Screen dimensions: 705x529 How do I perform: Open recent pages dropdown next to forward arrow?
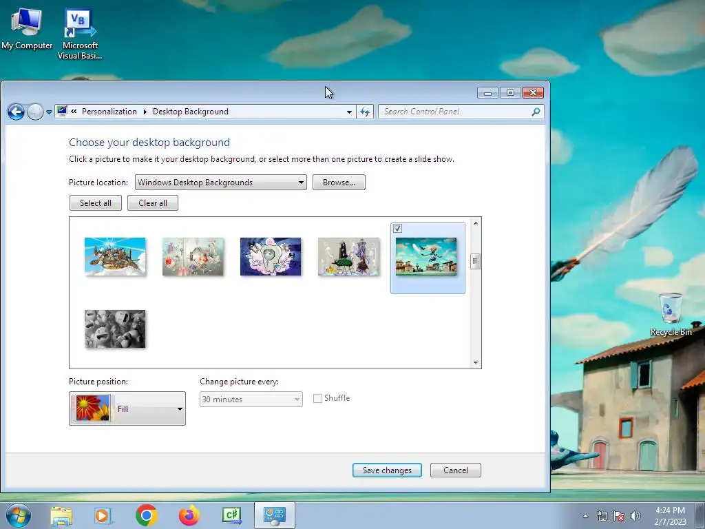[x=49, y=112]
